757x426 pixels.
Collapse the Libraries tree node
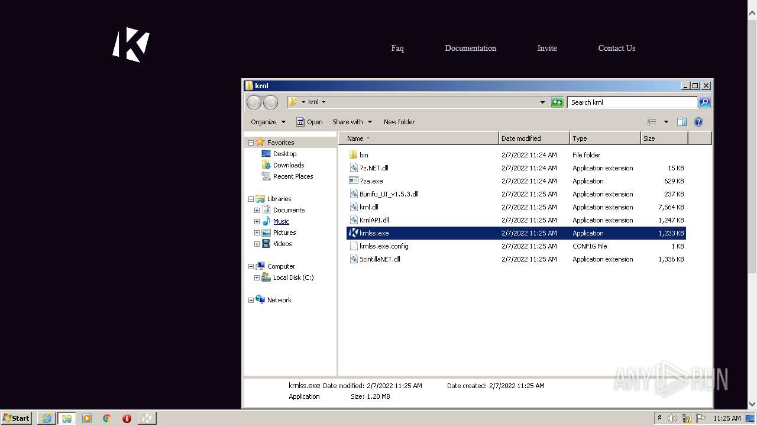[x=251, y=199]
